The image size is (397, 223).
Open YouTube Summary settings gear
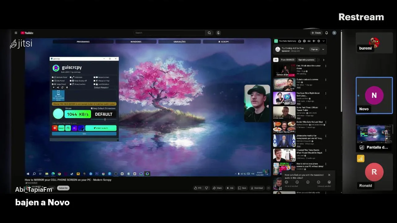319,41
